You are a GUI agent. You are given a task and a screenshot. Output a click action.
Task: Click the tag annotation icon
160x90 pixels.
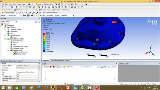[x=78, y=7]
